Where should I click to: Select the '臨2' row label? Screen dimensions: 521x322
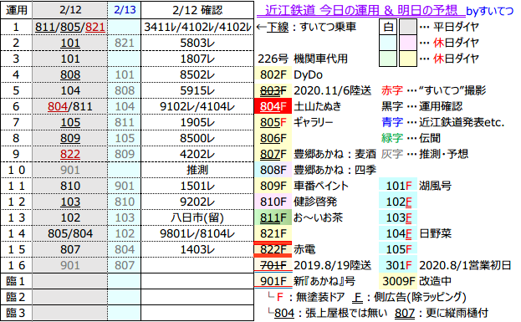16,297
